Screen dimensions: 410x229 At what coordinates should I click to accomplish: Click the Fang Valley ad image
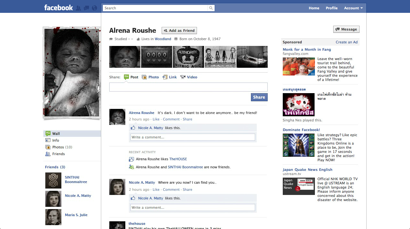click(299, 66)
